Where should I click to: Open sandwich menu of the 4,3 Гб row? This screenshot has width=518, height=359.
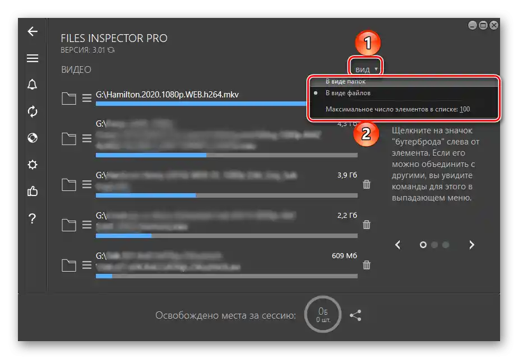tap(87, 138)
